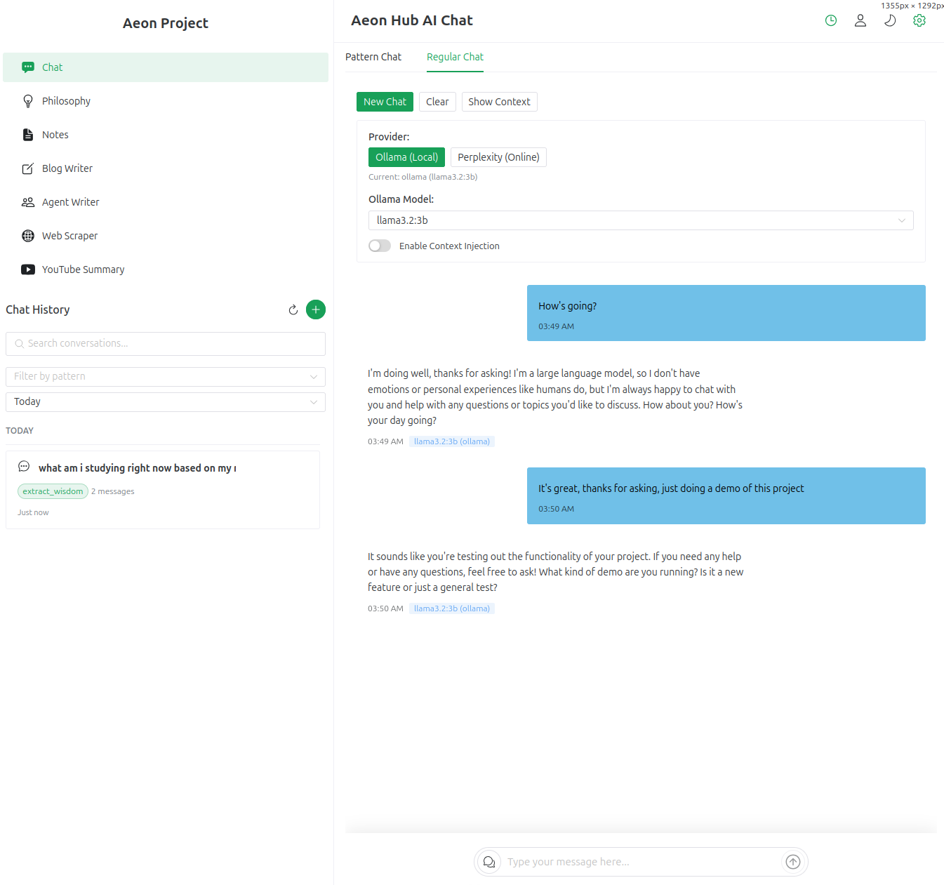Open the Philosophy section
The height and width of the screenshot is (885, 944).
[x=65, y=100]
